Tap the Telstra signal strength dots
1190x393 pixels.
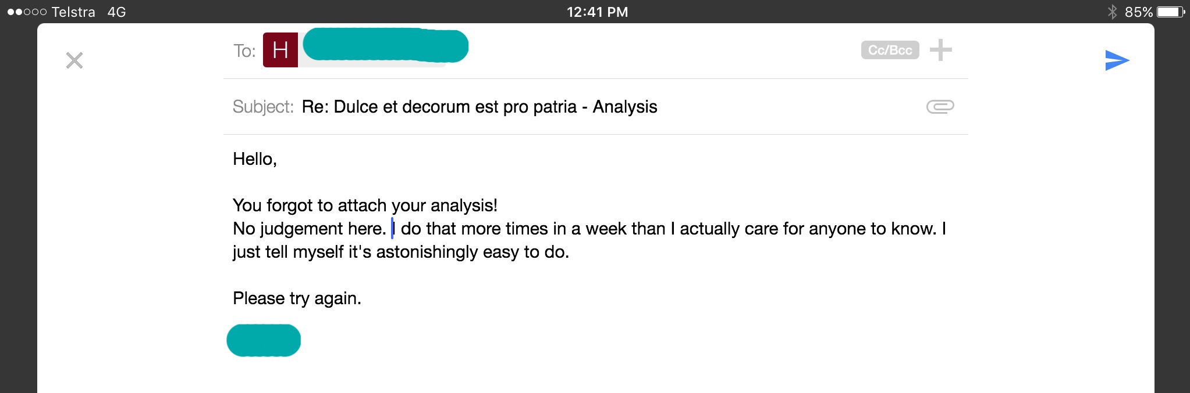click(27, 12)
